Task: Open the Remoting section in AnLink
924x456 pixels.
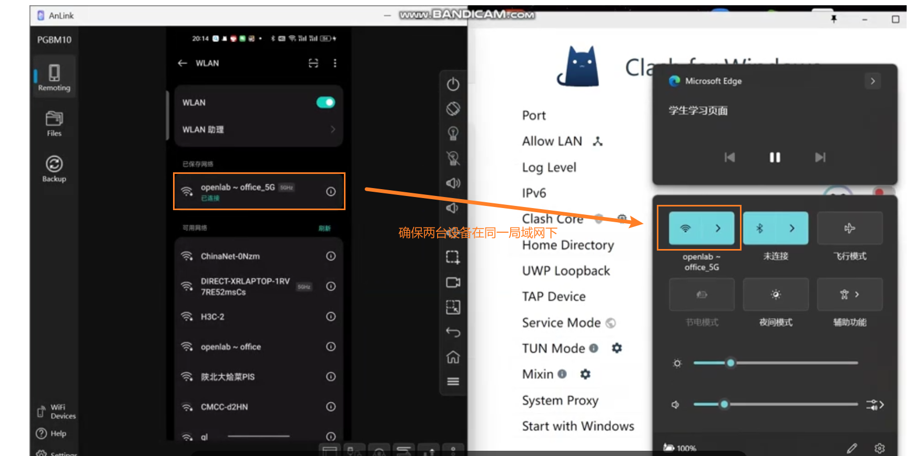Action: point(54,77)
